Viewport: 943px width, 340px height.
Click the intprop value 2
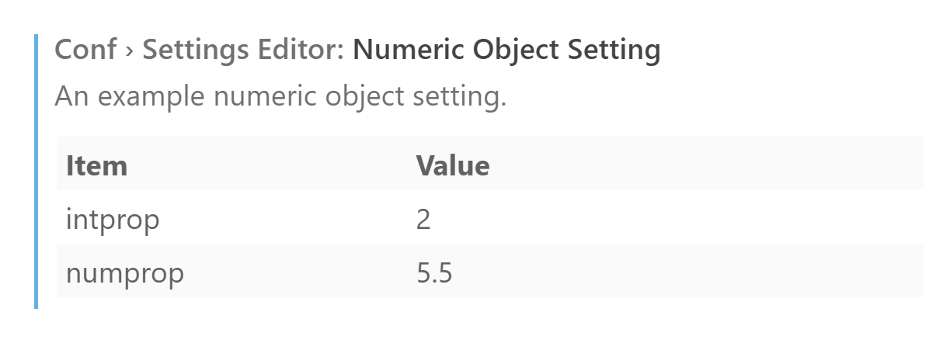pyautogui.click(x=423, y=220)
